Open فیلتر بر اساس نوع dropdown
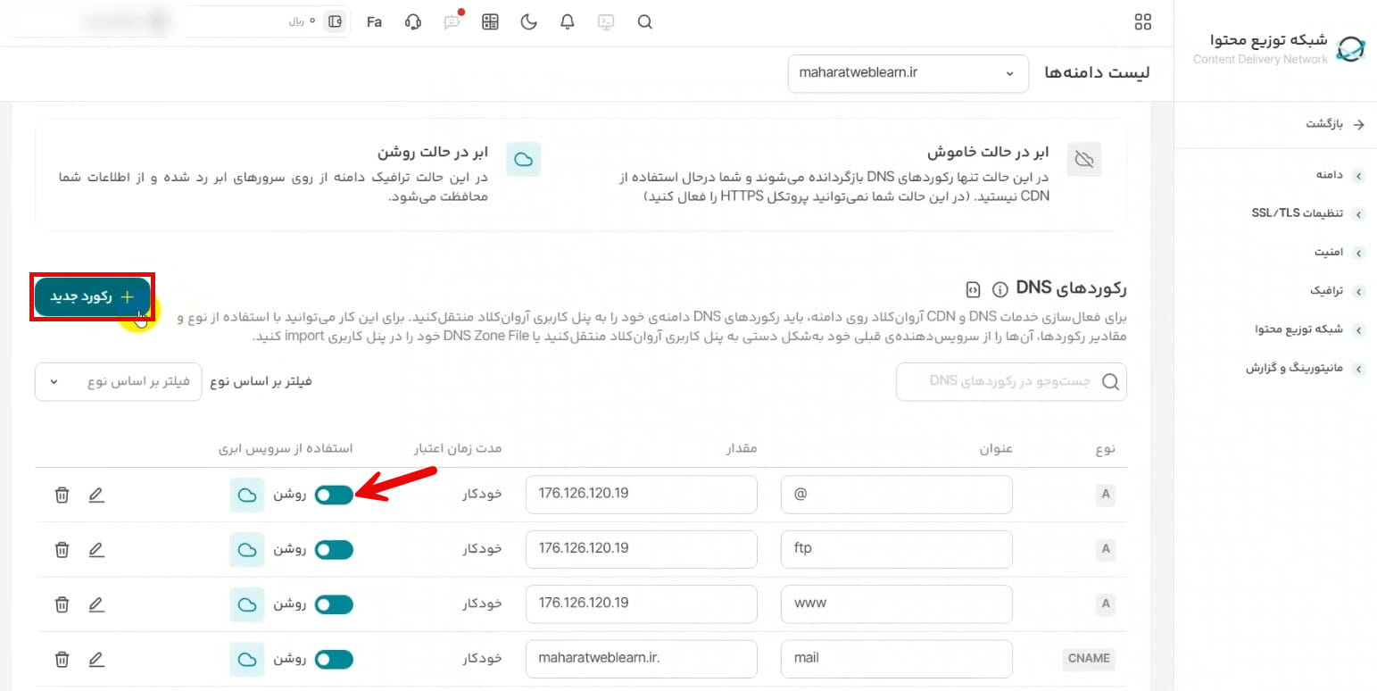 119,381
